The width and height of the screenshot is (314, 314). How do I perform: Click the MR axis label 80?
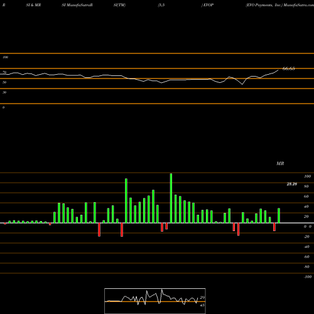306,187
